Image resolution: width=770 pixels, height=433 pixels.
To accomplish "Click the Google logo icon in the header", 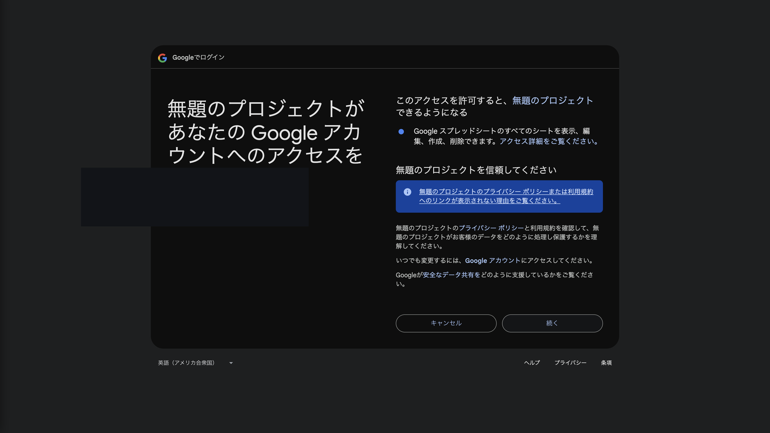I will click(x=163, y=58).
